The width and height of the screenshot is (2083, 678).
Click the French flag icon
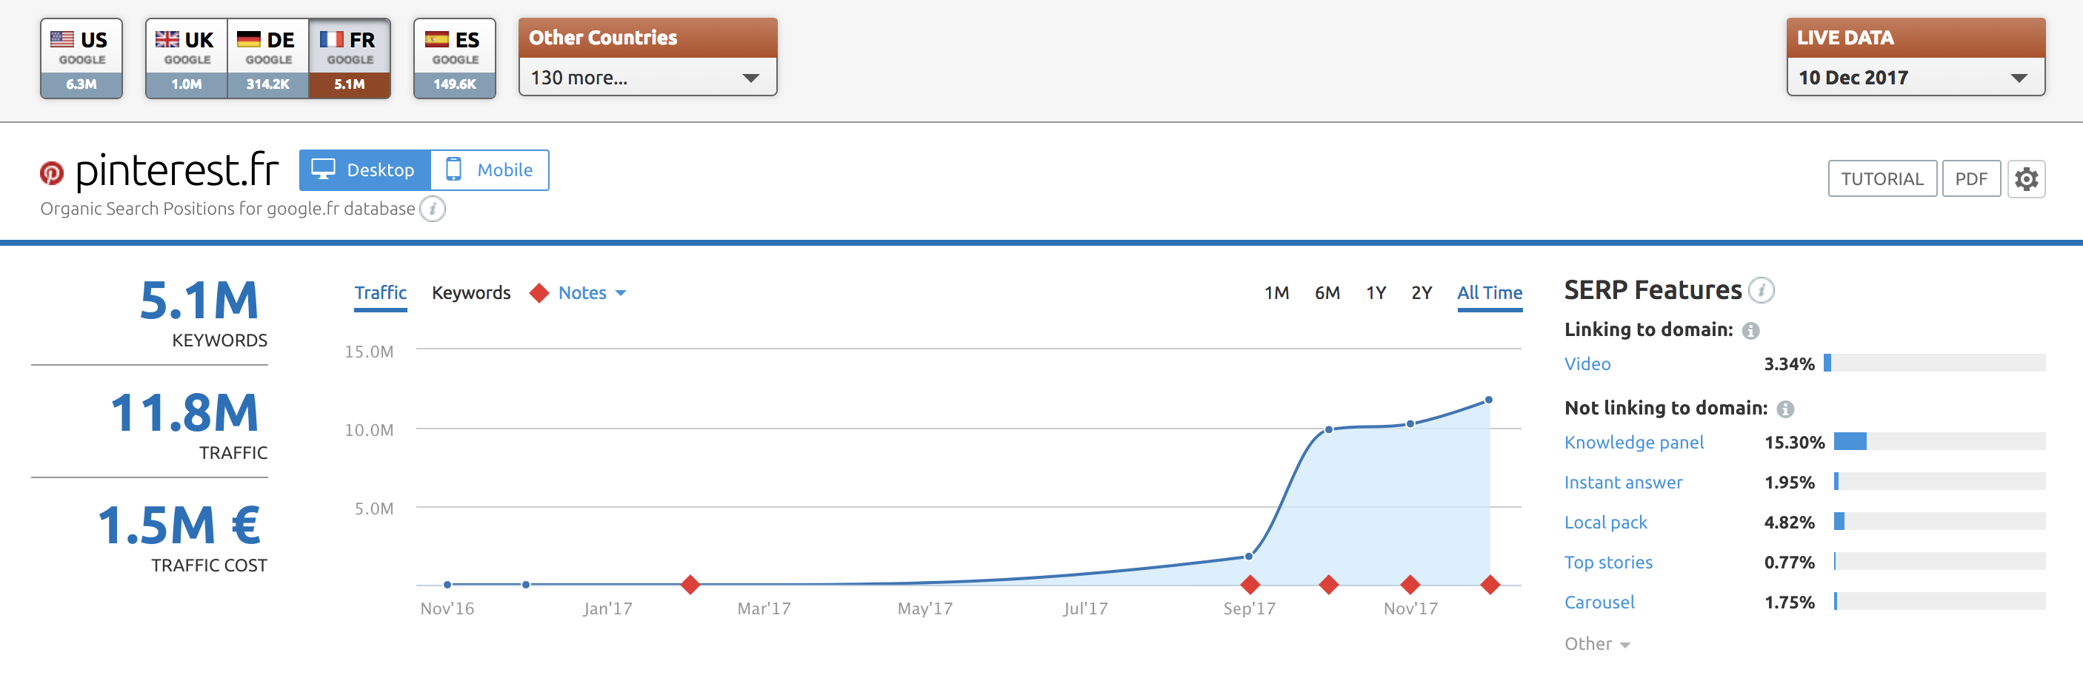point(332,38)
